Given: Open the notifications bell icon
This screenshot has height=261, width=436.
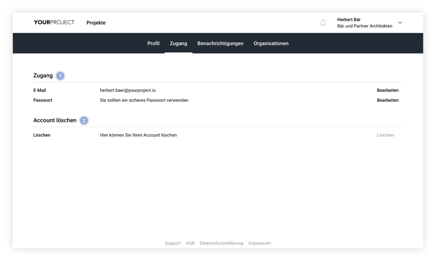Looking at the screenshot, I should [323, 23].
